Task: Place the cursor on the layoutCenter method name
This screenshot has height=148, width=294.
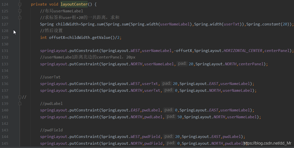Action: [x=74, y=4]
